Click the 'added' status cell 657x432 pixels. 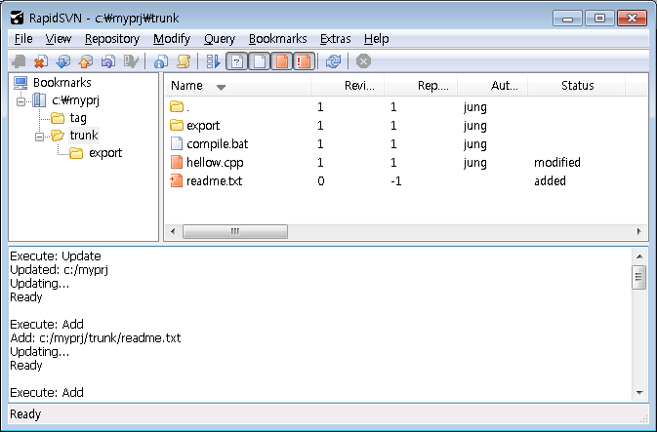click(551, 180)
